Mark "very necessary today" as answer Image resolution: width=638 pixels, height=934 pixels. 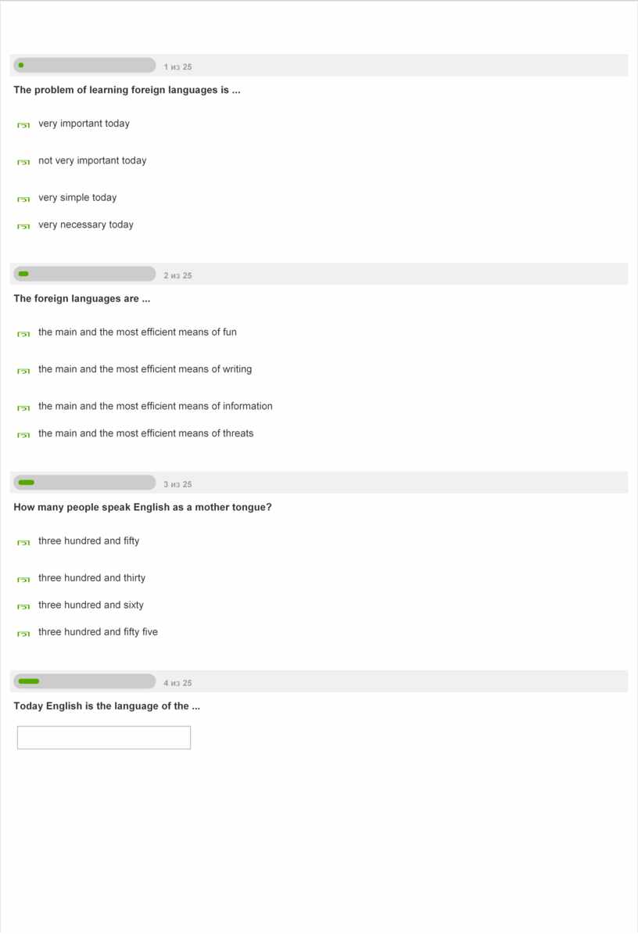pos(23,226)
